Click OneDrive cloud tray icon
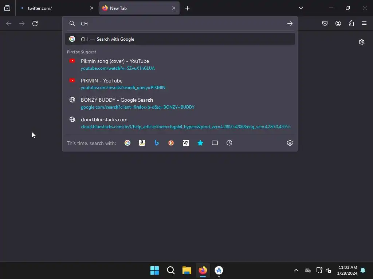The width and height of the screenshot is (373, 279). (x=308, y=270)
